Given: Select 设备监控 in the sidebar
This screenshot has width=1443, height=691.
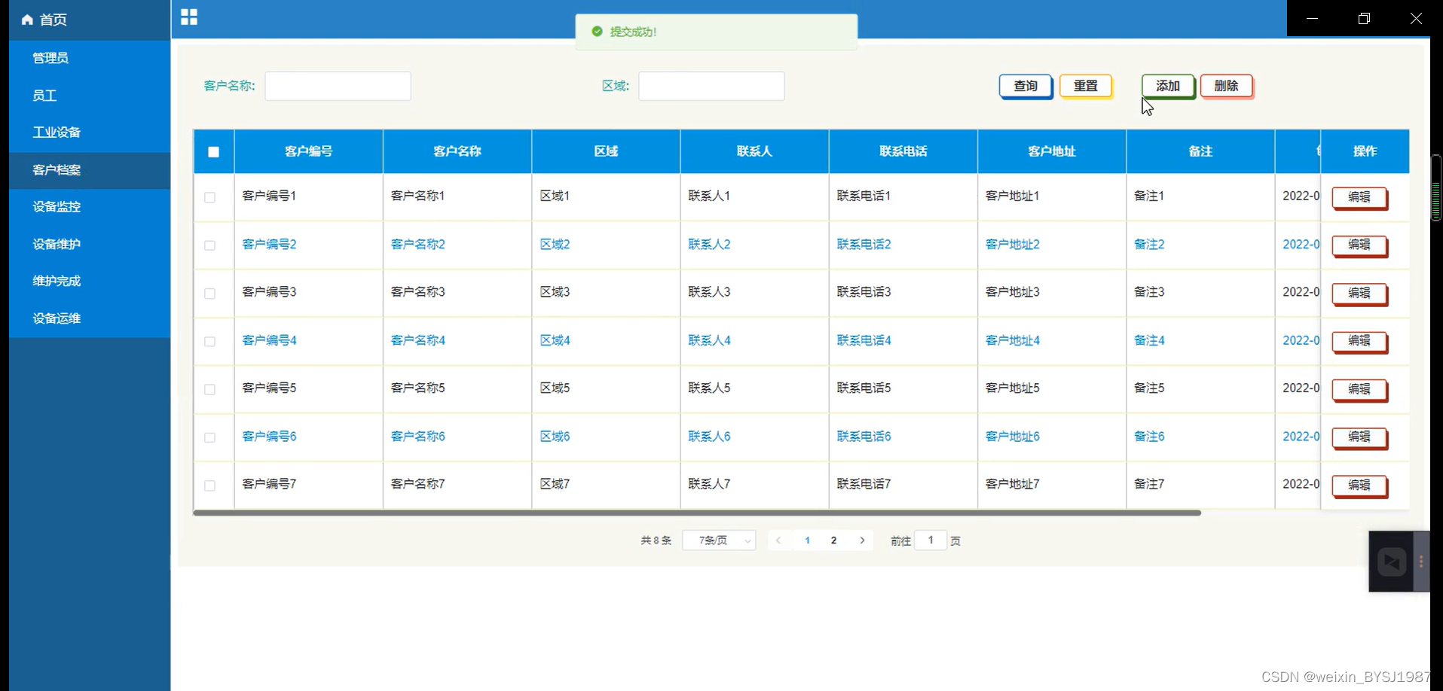Looking at the screenshot, I should pyautogui.click(x=57, y=207).
